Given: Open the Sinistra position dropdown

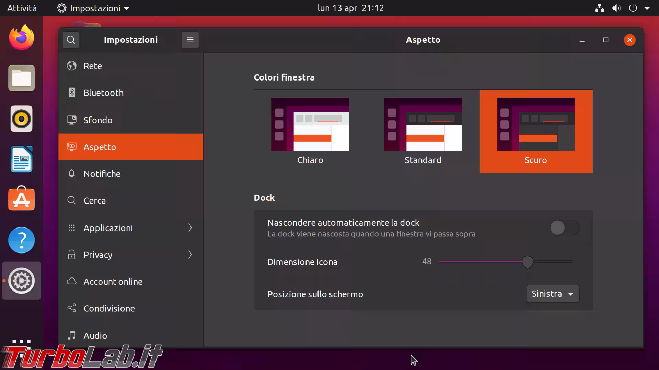Looking at the screenshot, I should pos(553,294).
